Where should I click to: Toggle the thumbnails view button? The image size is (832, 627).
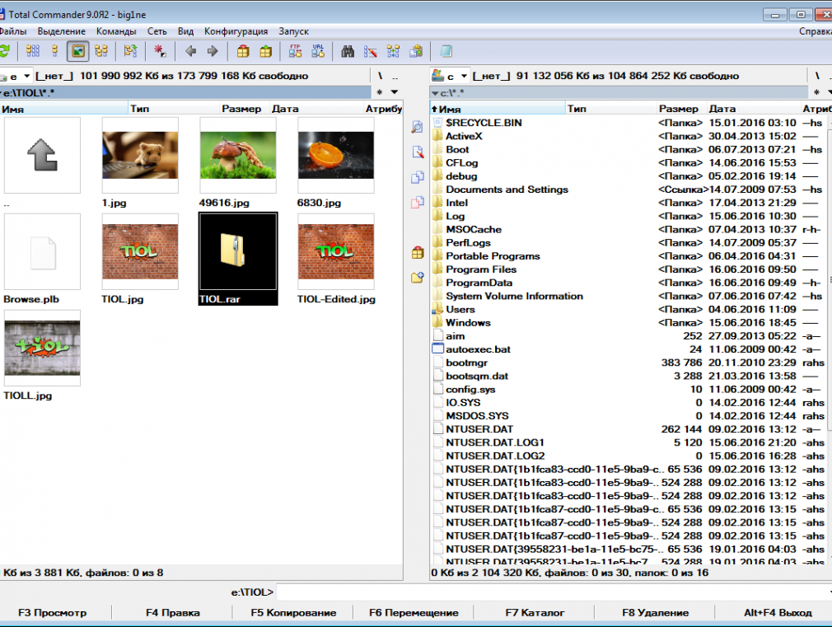[x=78, y=51]
